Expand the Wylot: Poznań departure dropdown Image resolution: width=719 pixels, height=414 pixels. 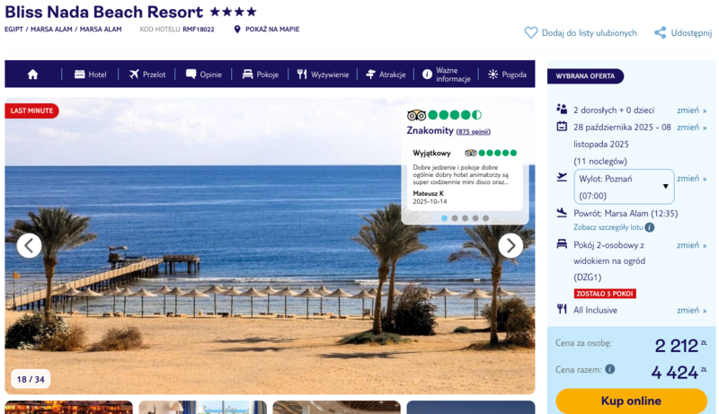click(624, 187)
